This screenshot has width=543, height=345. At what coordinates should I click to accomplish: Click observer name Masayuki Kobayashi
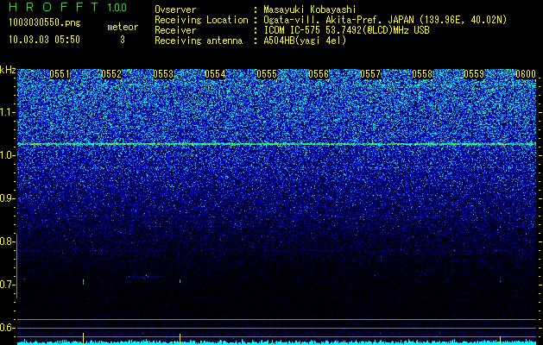pos(310,9)
